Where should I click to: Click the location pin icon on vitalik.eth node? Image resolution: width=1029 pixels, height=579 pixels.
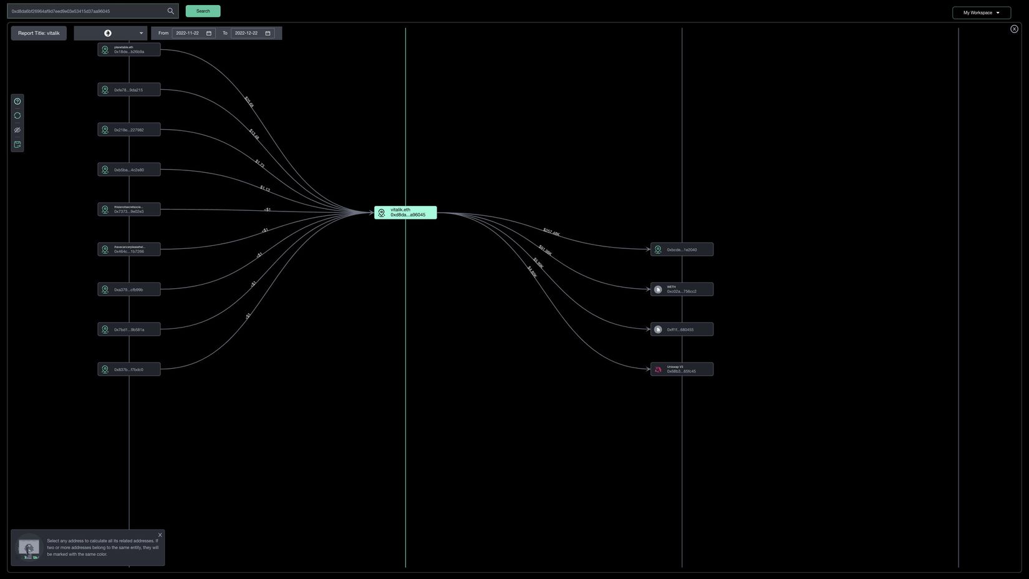(382, 213)
